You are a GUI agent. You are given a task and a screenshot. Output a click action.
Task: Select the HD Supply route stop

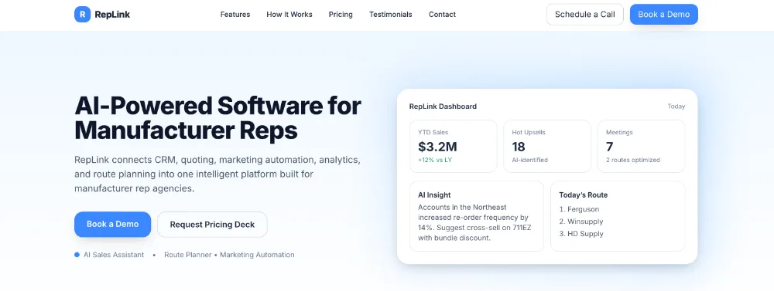pyautogui.click(x=581, y=234)
